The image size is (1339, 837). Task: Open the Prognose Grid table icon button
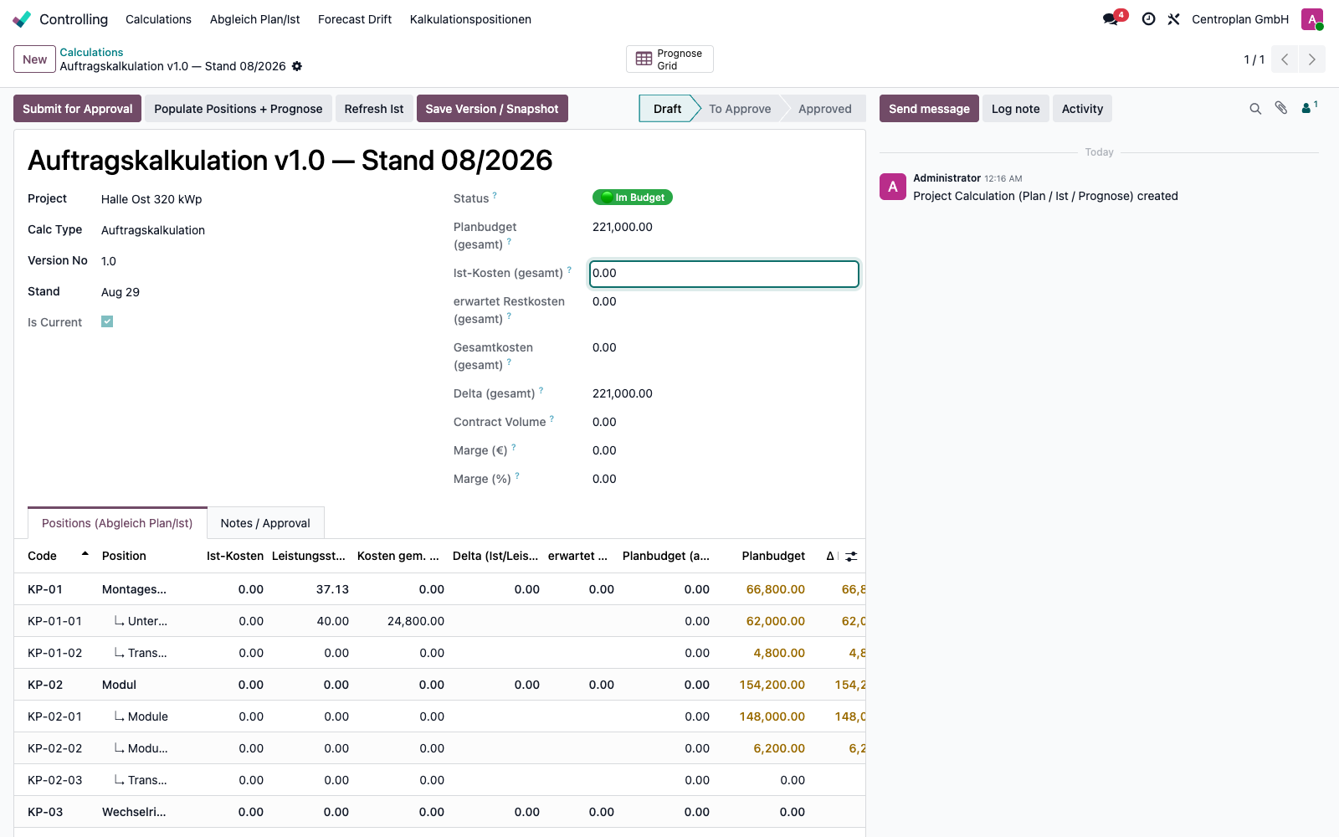669,59
